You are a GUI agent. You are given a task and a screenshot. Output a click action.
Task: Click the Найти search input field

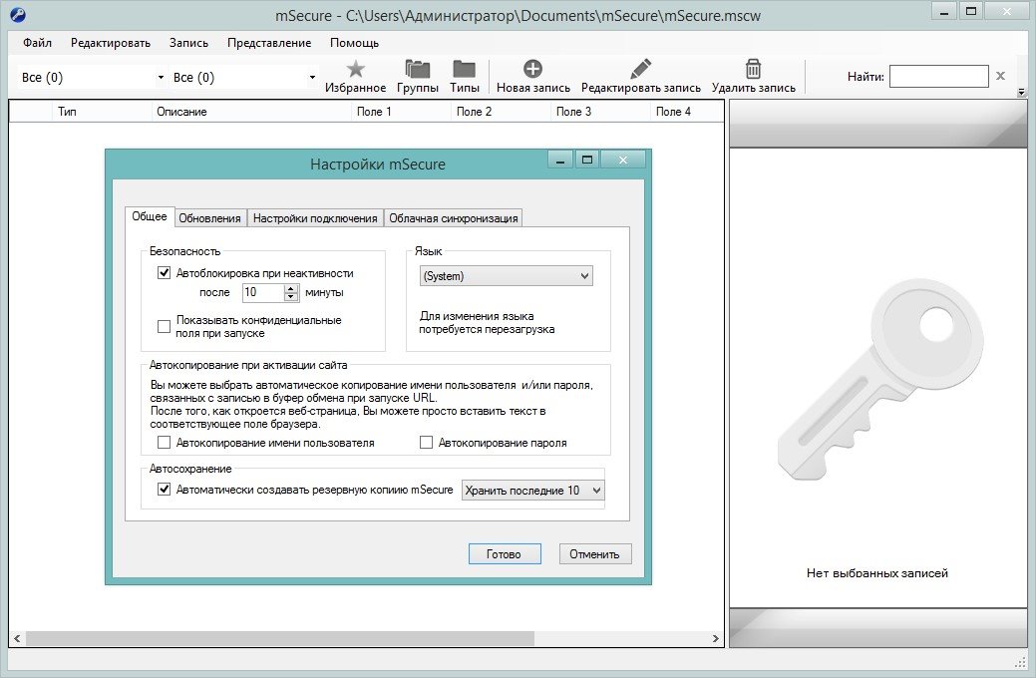[939, 76]
